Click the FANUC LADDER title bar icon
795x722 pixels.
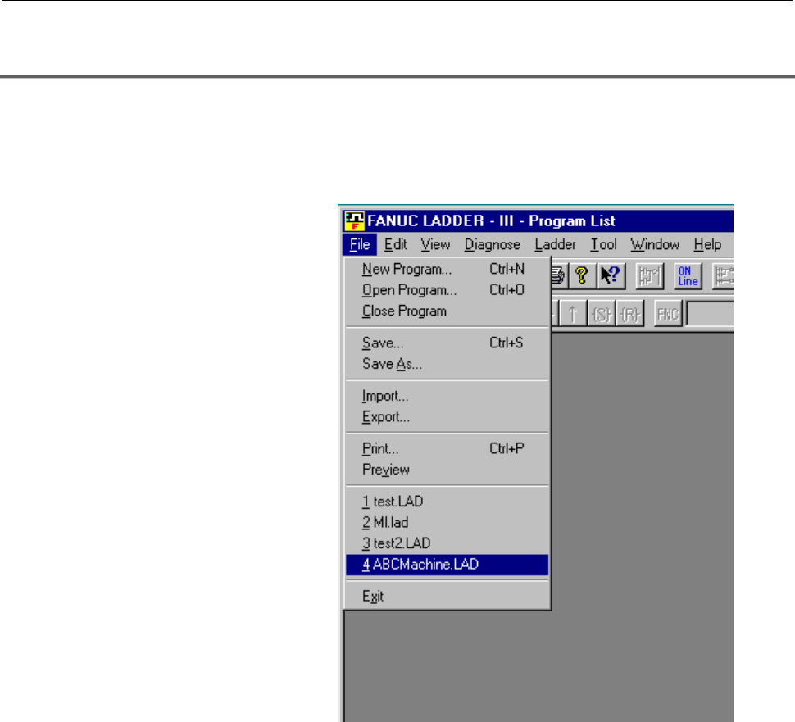tap(354, 221)
